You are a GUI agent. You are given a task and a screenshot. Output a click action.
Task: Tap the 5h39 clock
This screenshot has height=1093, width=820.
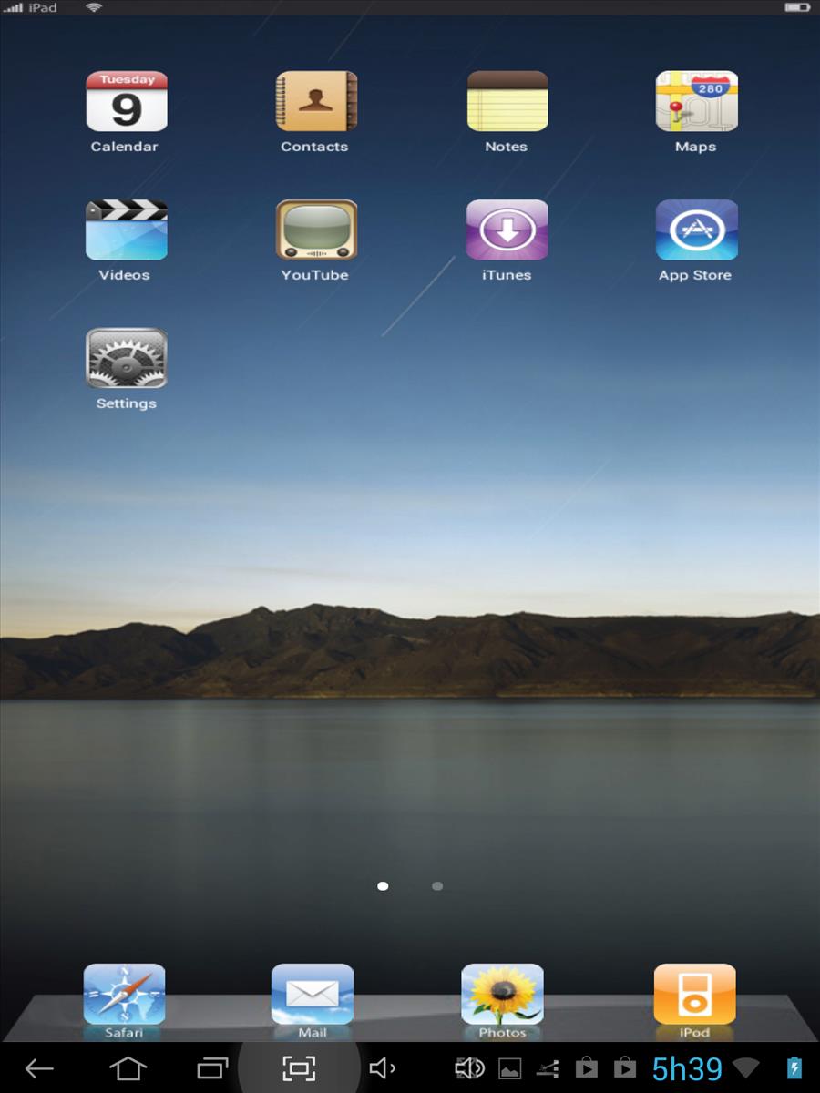pos(687,1068)
